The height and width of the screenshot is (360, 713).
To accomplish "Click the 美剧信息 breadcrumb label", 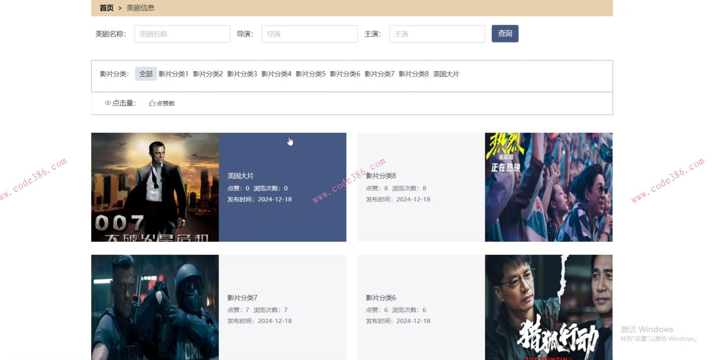I will 140,7.
